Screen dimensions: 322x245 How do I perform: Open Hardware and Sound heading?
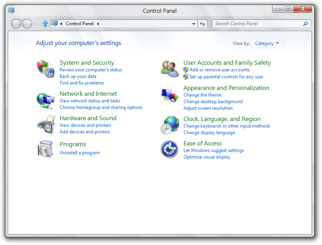(x=88, y=118)
